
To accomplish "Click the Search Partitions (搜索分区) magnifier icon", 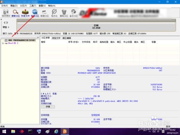I will tap(15, 13).
